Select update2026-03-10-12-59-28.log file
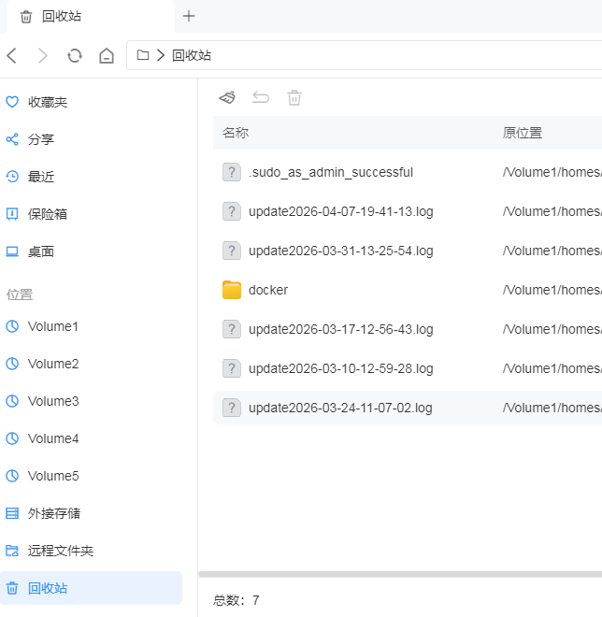Viewport: 602px width, 617px height. pos(408,368)
